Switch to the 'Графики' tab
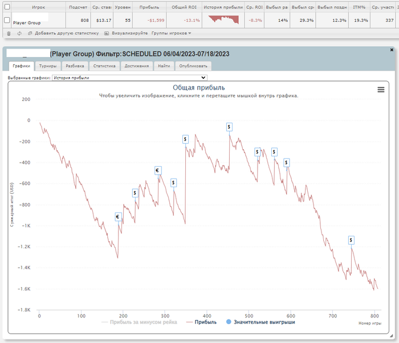 coord(22,66)
